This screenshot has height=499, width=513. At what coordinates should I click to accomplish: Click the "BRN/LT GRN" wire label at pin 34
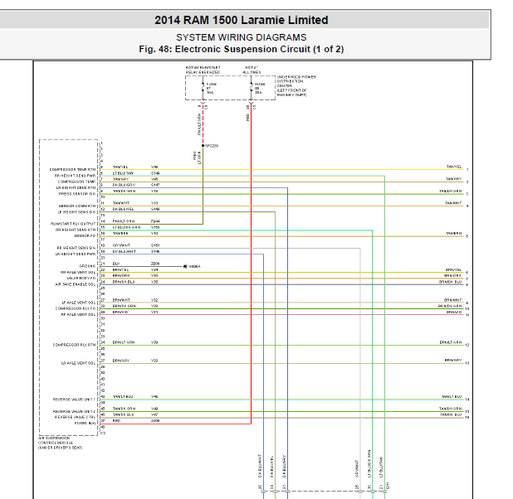click(x=124, y=342)
